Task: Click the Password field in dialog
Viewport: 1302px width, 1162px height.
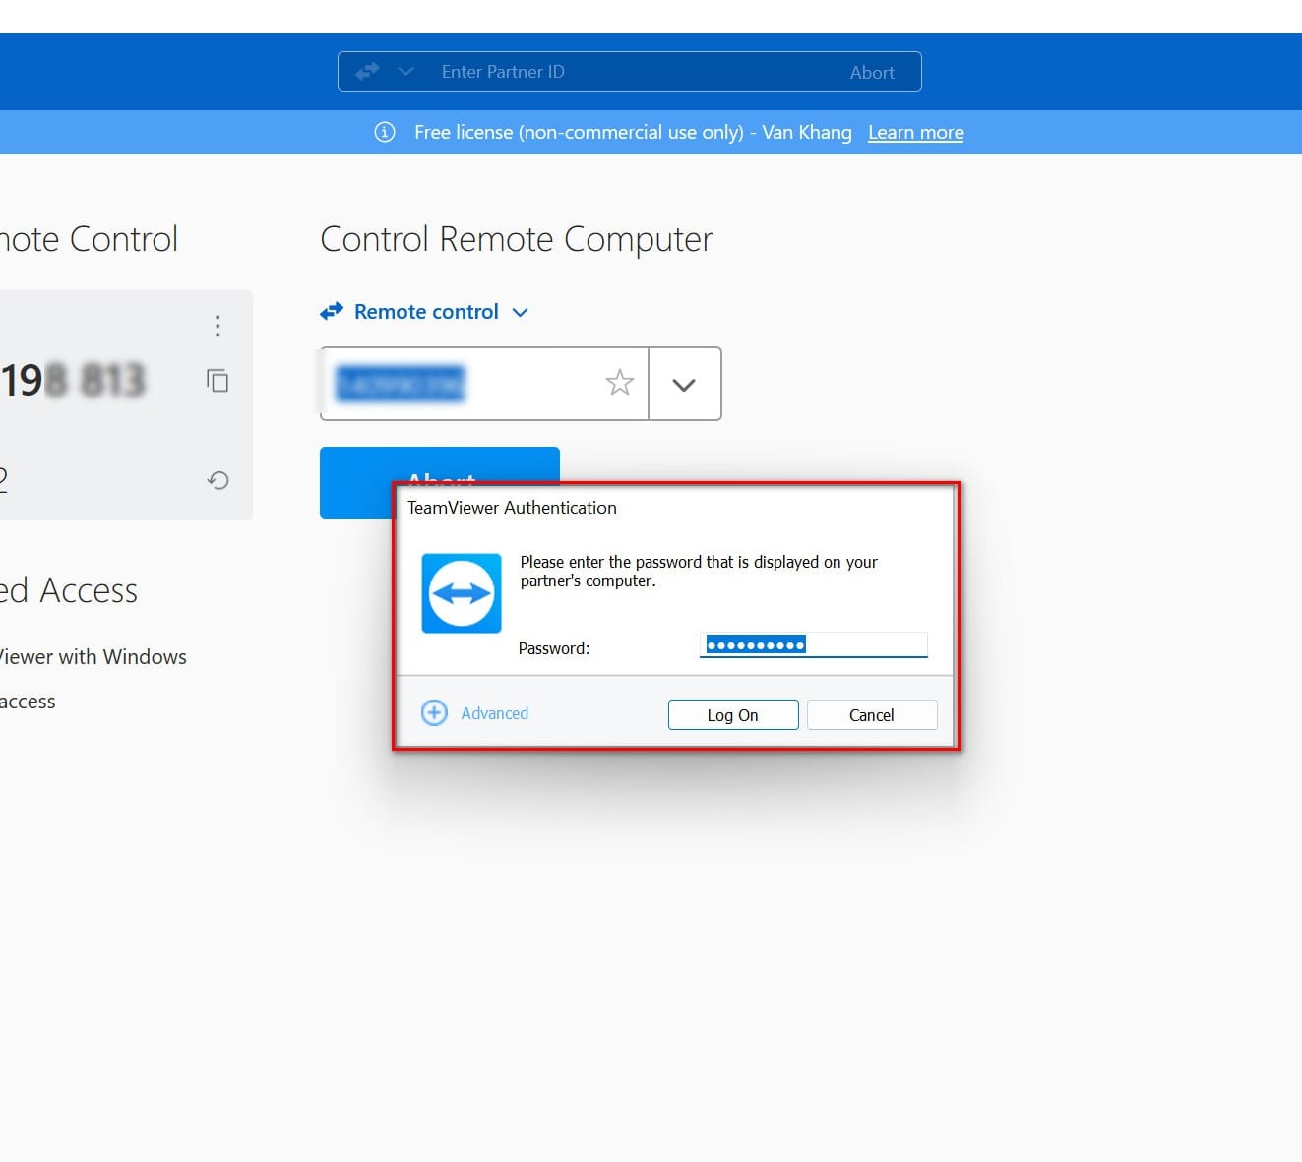Action: pos(813,645)
